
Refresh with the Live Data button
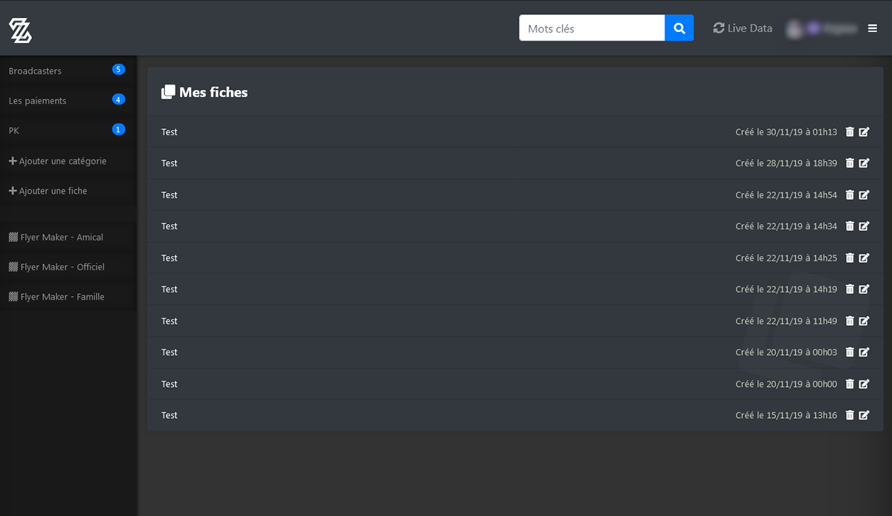(x=743, y=28)
